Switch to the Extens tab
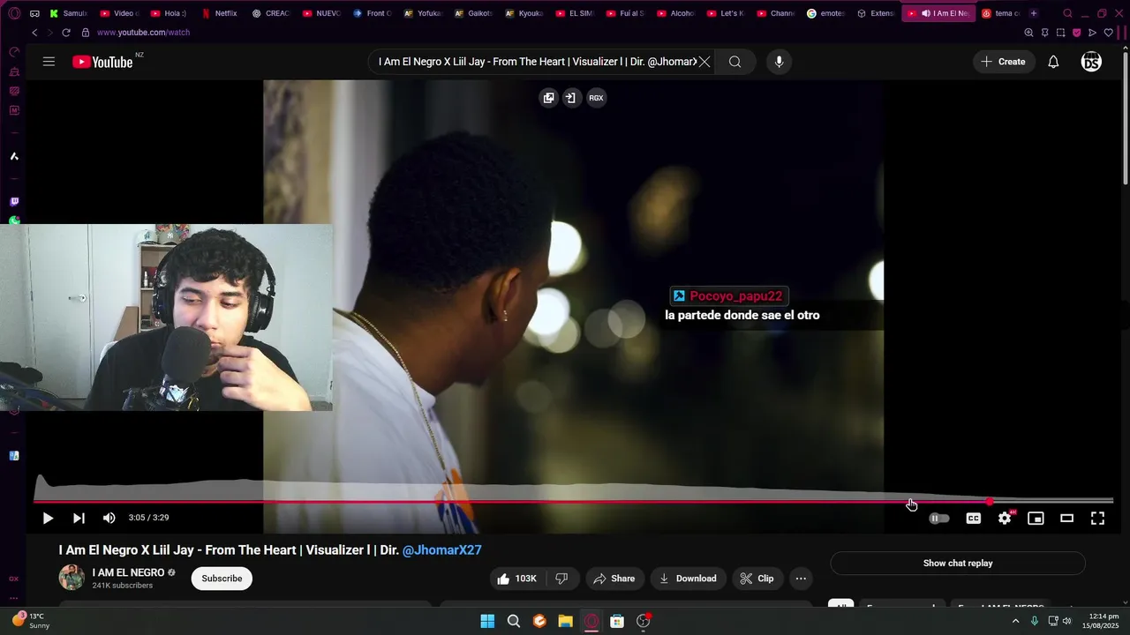Viewport: 1130px width, 635px height. click(876, 13)
